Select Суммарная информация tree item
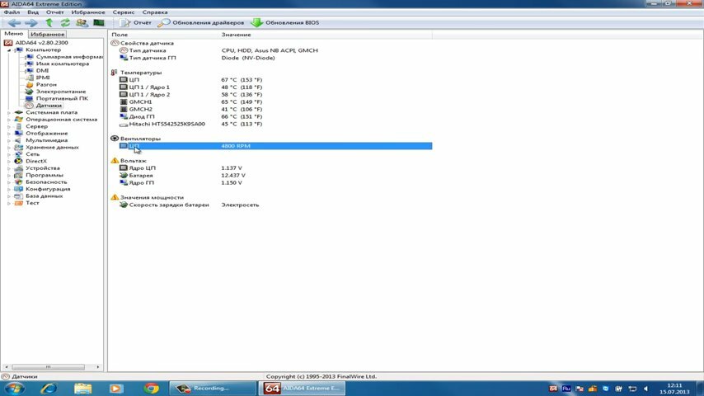Image resolution: width=704 pixels, height=396 pixels. (69, 57)
